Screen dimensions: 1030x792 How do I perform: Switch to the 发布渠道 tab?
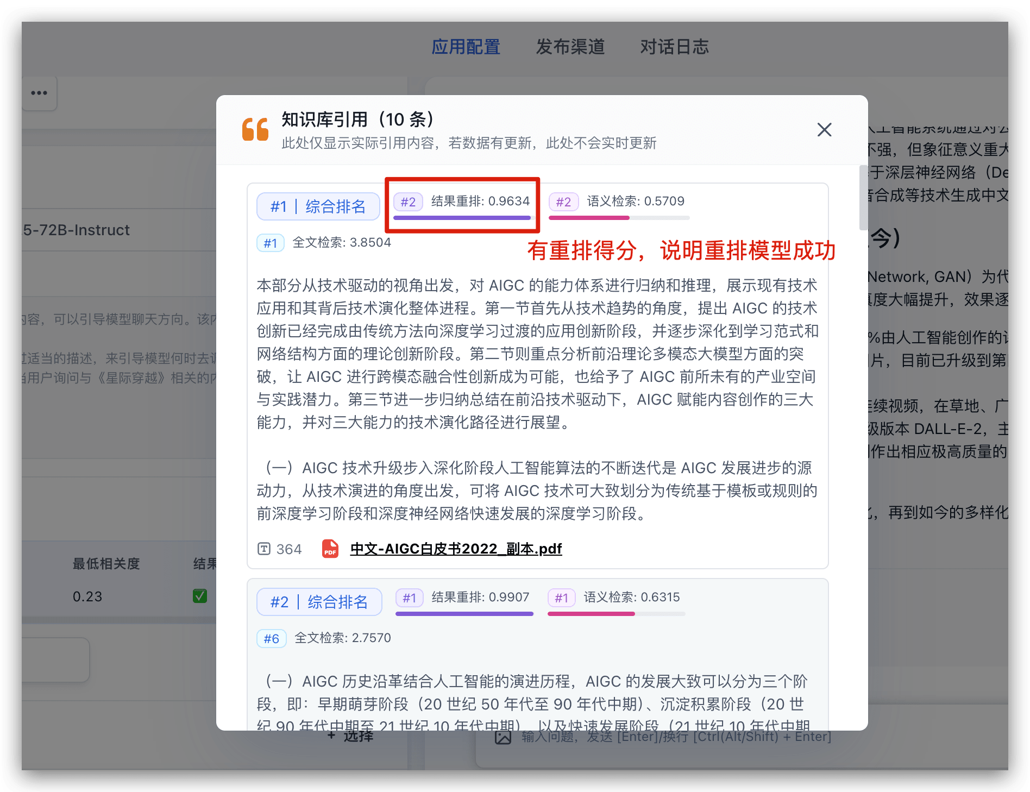click(570, 47)
